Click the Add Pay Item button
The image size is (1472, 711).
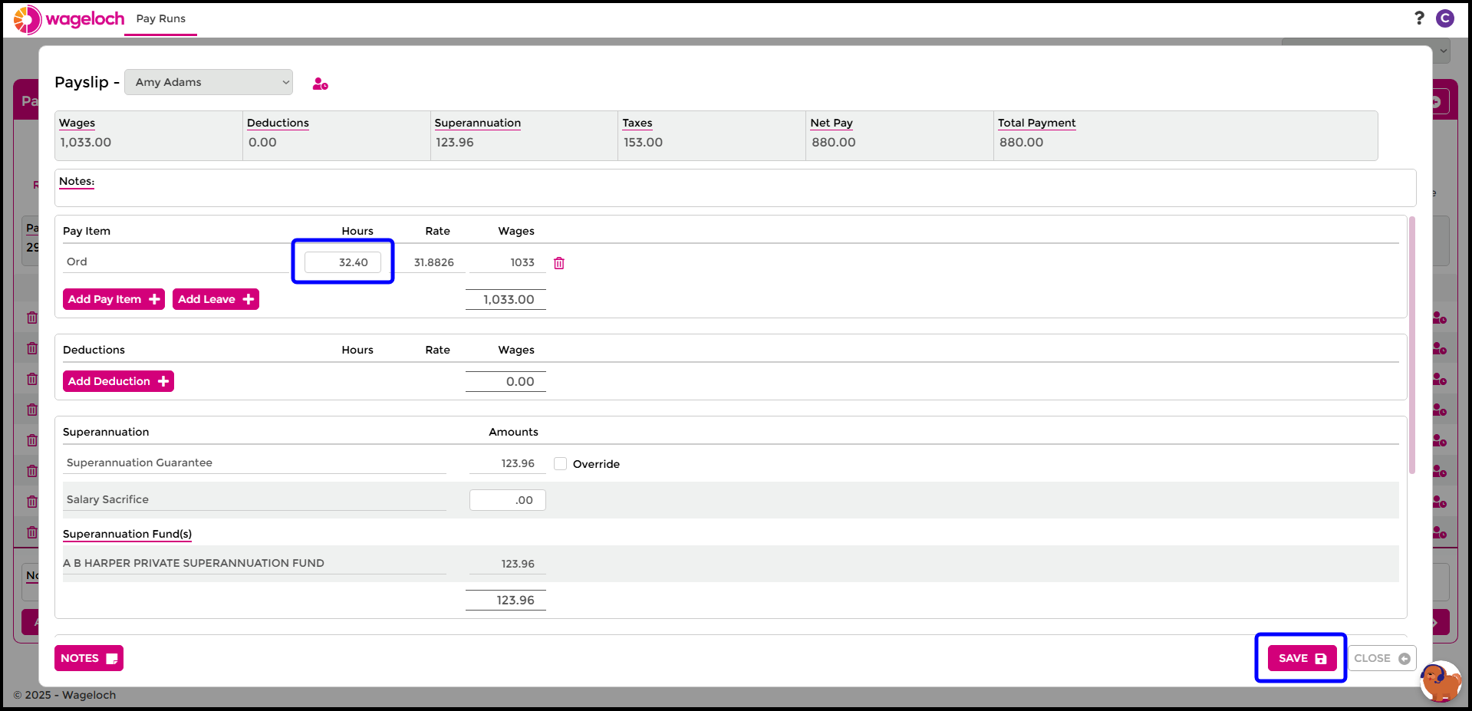114,299
